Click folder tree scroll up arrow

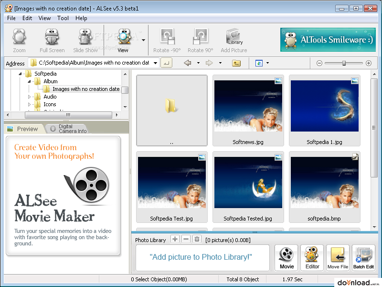125,74
